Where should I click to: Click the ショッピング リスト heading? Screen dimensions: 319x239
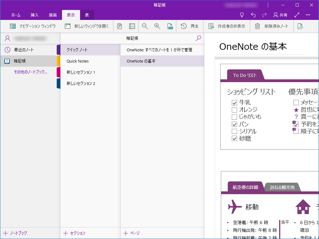click(x=251, y=92)
